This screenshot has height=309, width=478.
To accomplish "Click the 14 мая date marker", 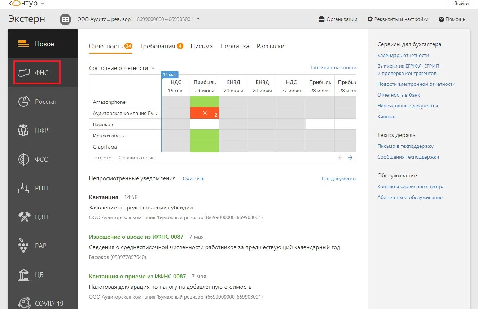I will click(x=170, y=74).
